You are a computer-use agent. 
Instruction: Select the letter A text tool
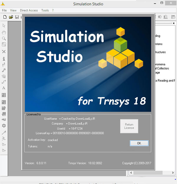[4, 88]
